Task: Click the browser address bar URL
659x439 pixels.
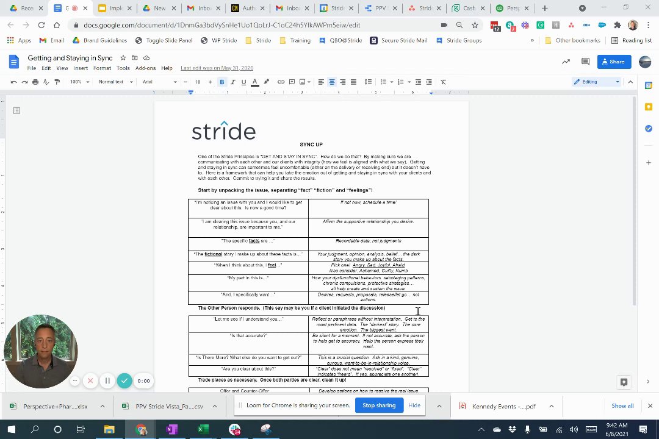Action: [222, 25]
